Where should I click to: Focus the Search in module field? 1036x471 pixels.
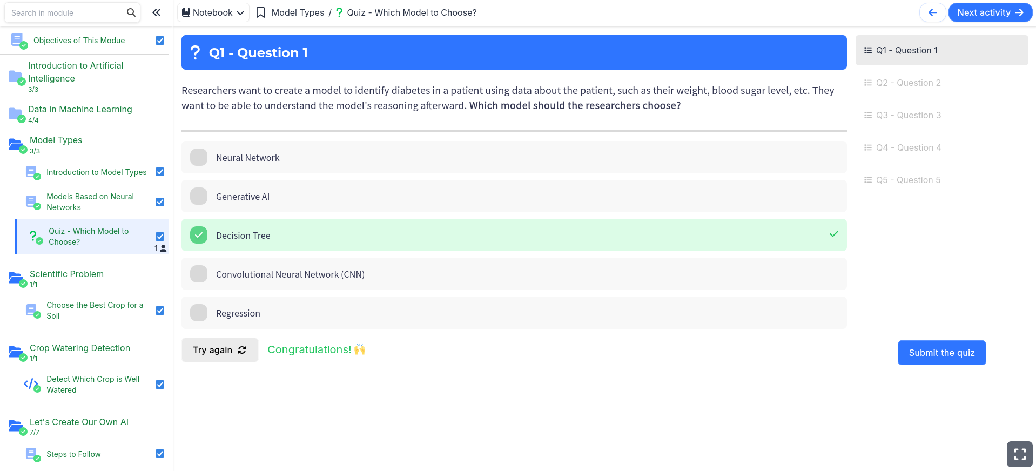pos(65,12)
